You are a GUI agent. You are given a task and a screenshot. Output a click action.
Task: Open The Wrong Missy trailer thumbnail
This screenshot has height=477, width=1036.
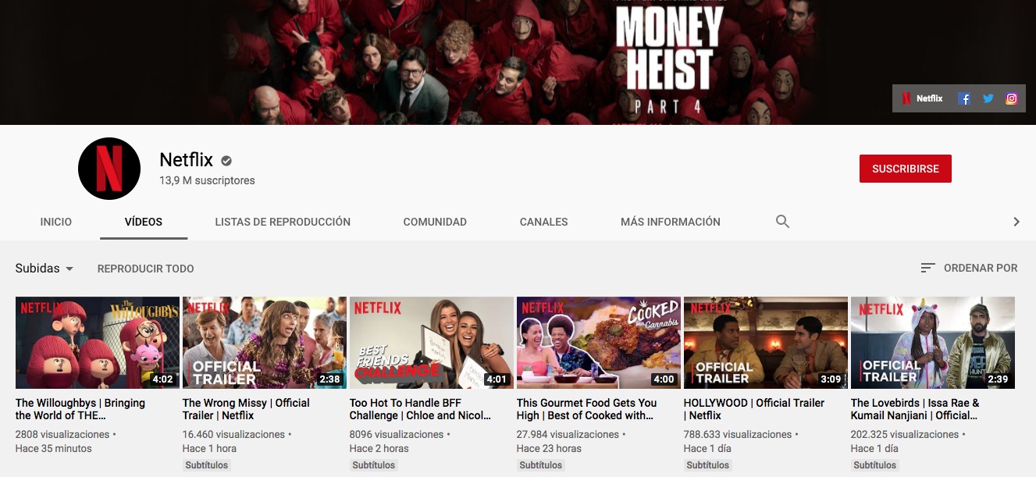[265, 343]
